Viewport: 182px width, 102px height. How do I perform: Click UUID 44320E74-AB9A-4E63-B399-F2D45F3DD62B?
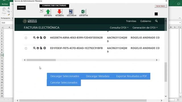[x=76, y=38]
